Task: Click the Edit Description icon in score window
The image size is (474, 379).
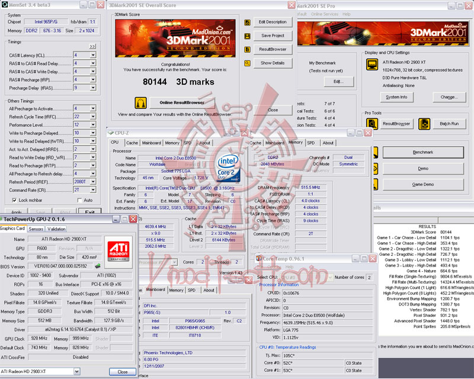Action: (247, 23)
